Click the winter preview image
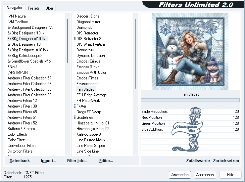The width and height of the screenshot is (245, 182). pyautogui.click(x=190, y=52)
